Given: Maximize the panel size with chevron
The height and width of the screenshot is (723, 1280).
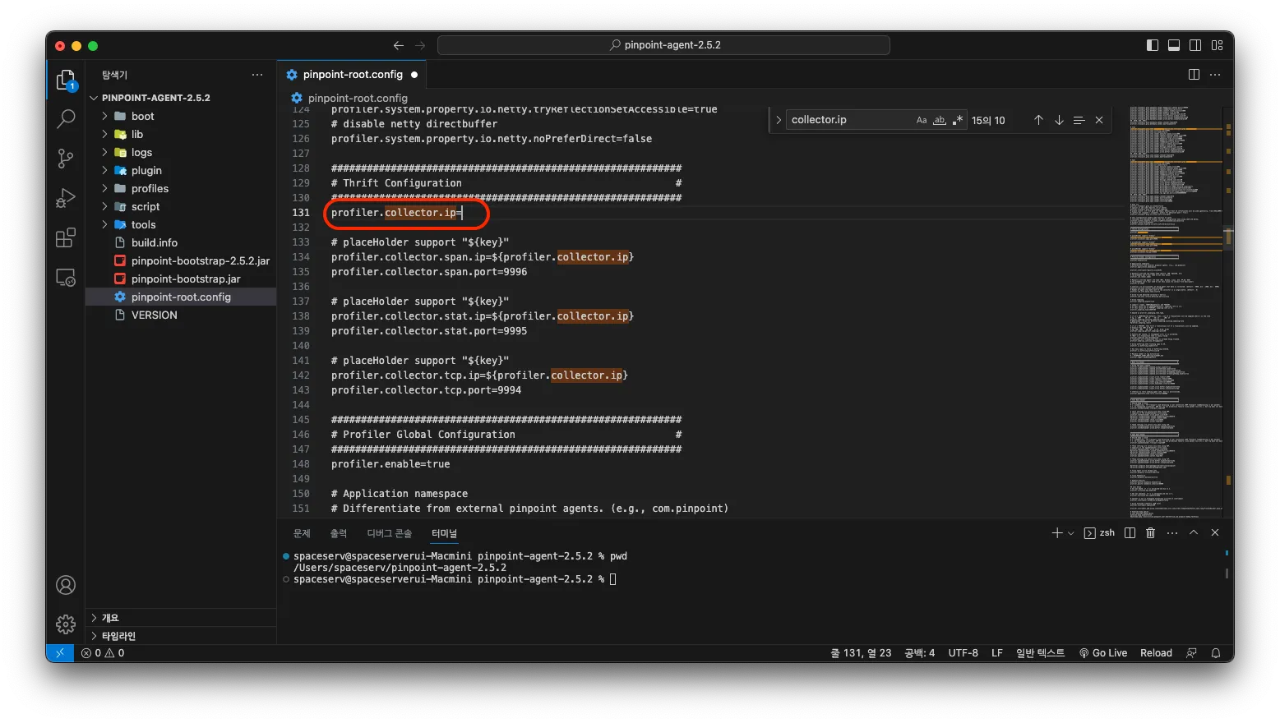Looking at the screenshot, I should [1194, 533].
